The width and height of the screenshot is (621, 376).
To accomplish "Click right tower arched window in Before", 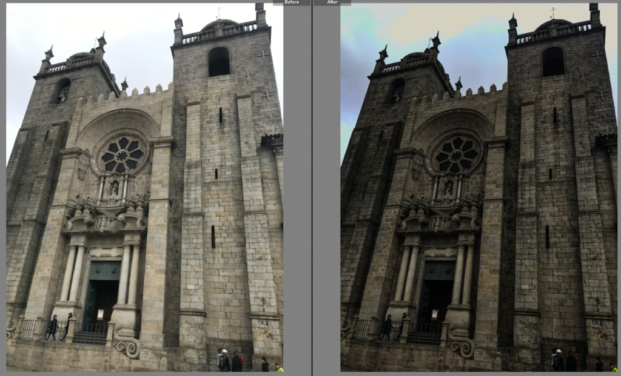I will click(219, 62).
